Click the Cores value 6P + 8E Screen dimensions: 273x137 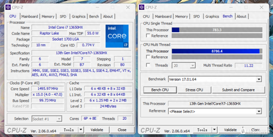90,118
